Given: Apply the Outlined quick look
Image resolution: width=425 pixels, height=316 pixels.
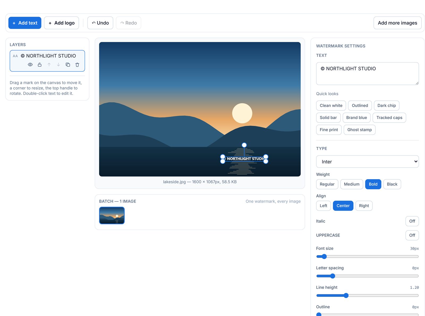Looking at the screenshot, I should click(360, 106).
